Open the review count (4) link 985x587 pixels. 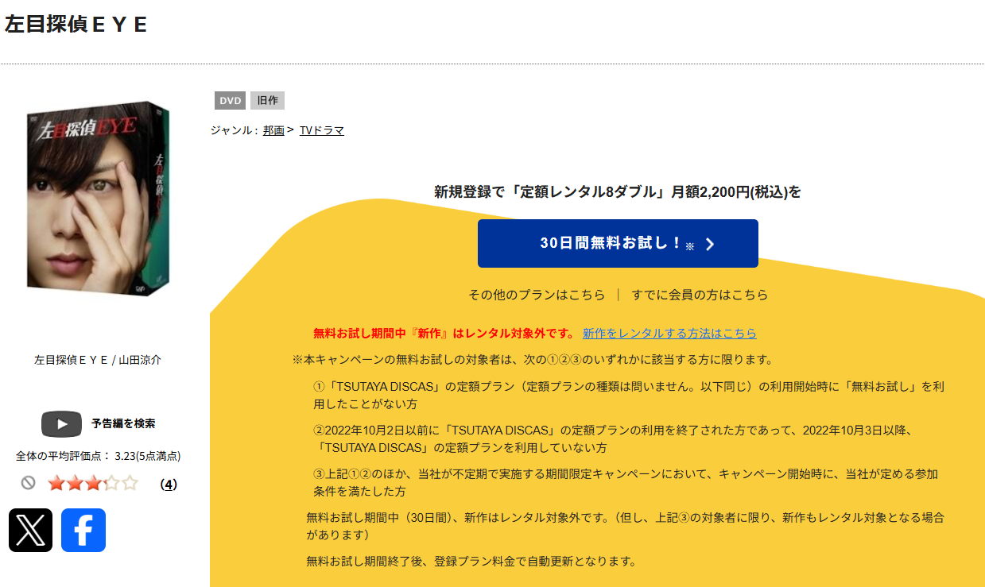tap(169, 484)
